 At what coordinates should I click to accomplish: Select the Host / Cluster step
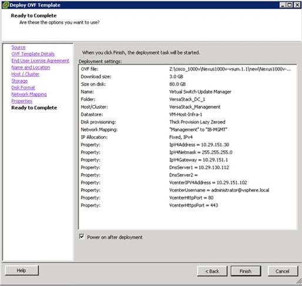coord(25,74)
